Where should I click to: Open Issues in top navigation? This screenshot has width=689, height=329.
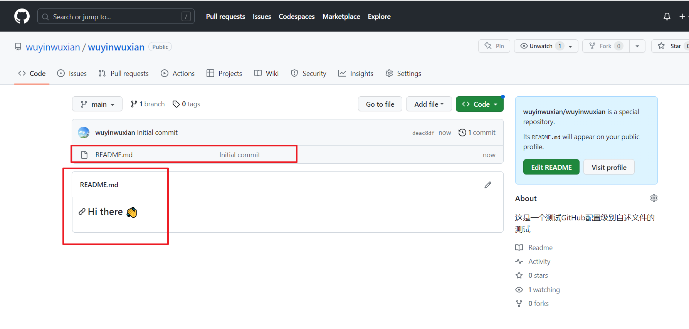pyautogui.click(x=262, y=17)
